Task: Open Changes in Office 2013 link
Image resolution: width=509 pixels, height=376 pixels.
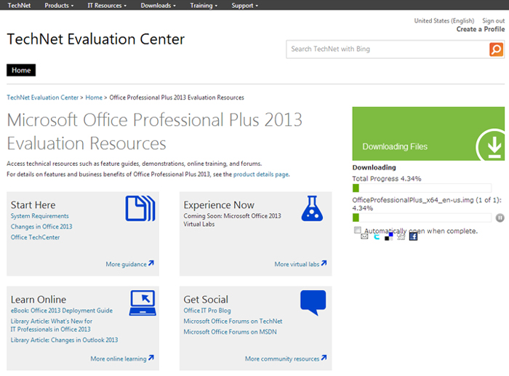Action: pos(41,227)
